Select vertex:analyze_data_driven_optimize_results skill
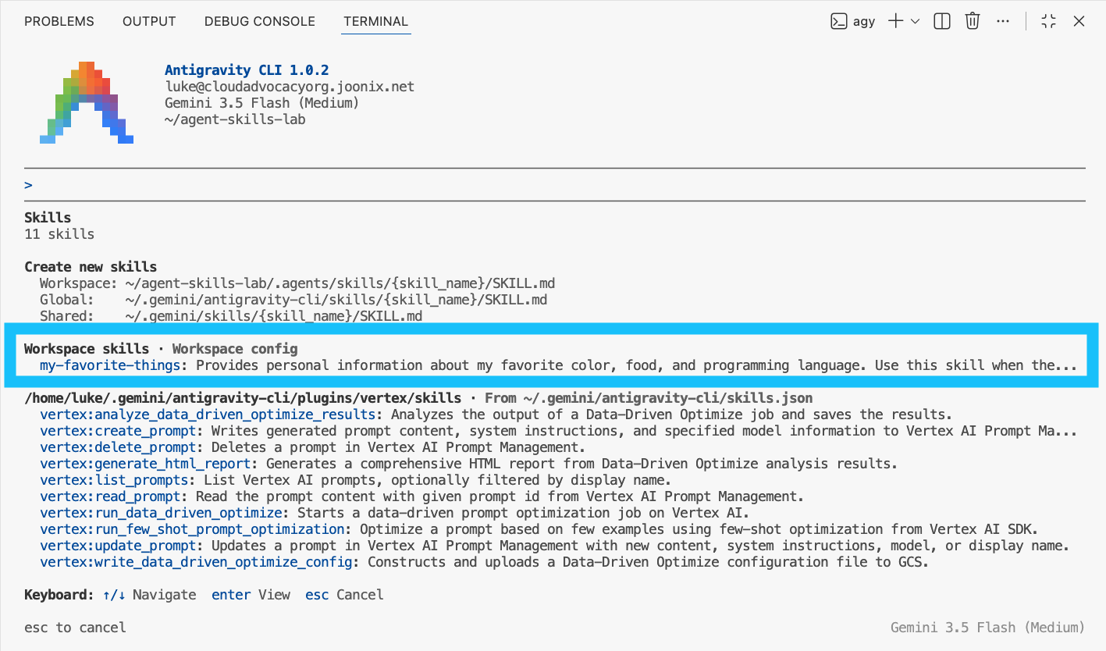Screen dimensions: 1106x651 coord(208,414)
